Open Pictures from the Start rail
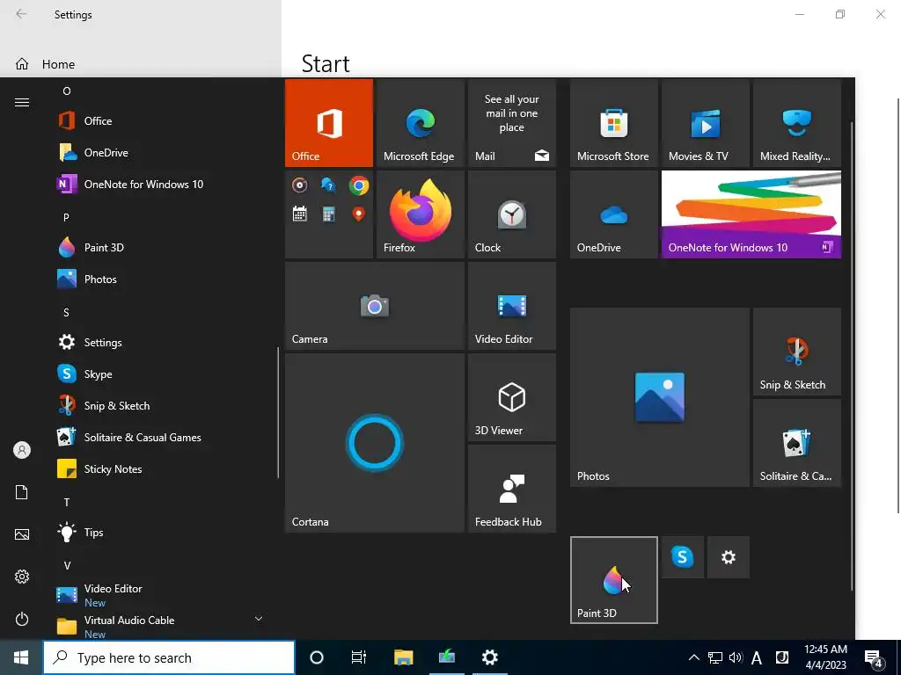The image size is (901, 675). tap(22, 534)
